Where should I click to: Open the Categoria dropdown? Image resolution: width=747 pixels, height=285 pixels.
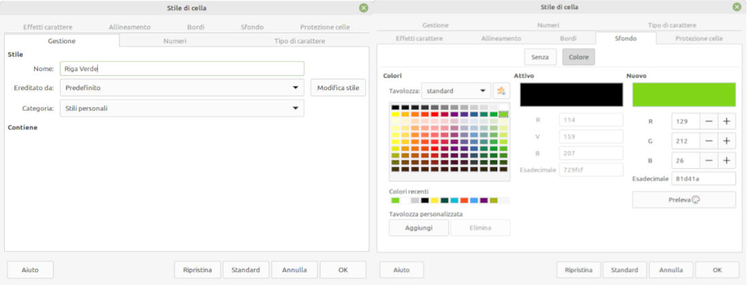point(182,108)
